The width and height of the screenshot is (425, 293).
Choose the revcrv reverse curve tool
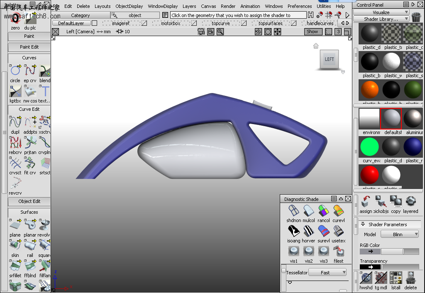point(15,183)
